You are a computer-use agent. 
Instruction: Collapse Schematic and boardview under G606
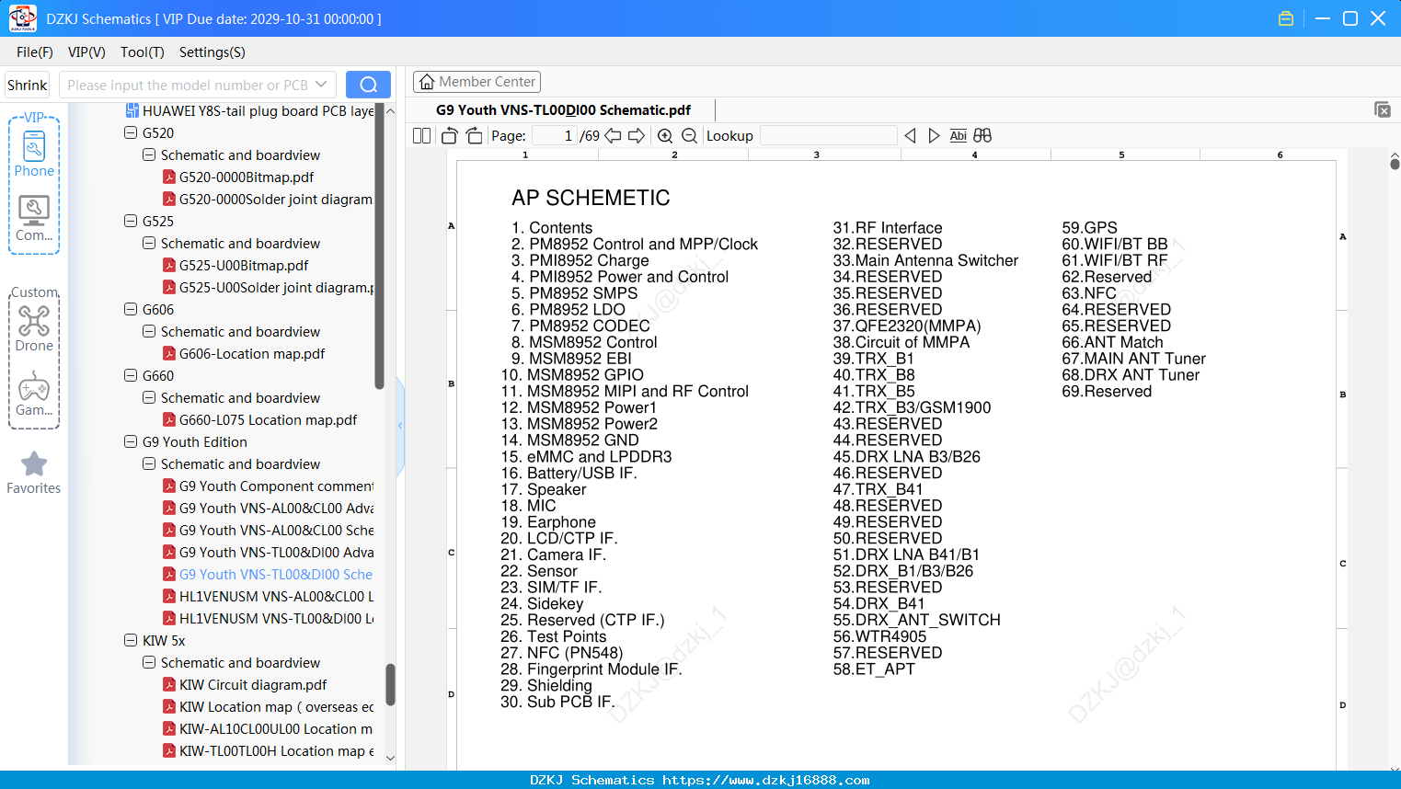point(149,332)
